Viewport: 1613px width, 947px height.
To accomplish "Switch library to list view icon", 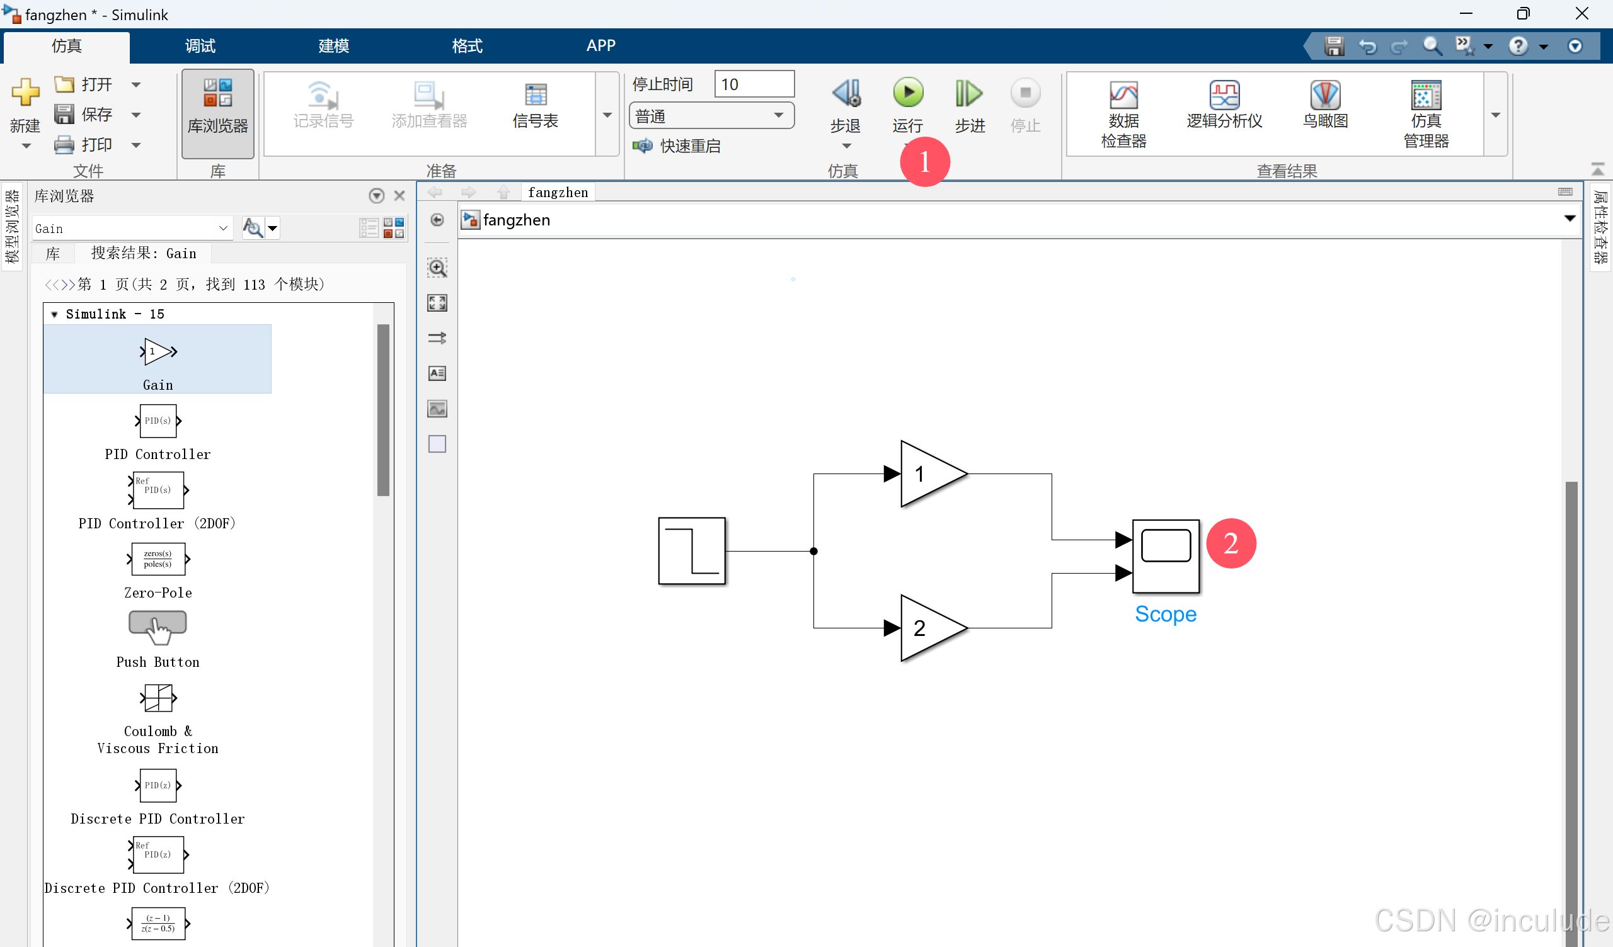I will (369, 228).
